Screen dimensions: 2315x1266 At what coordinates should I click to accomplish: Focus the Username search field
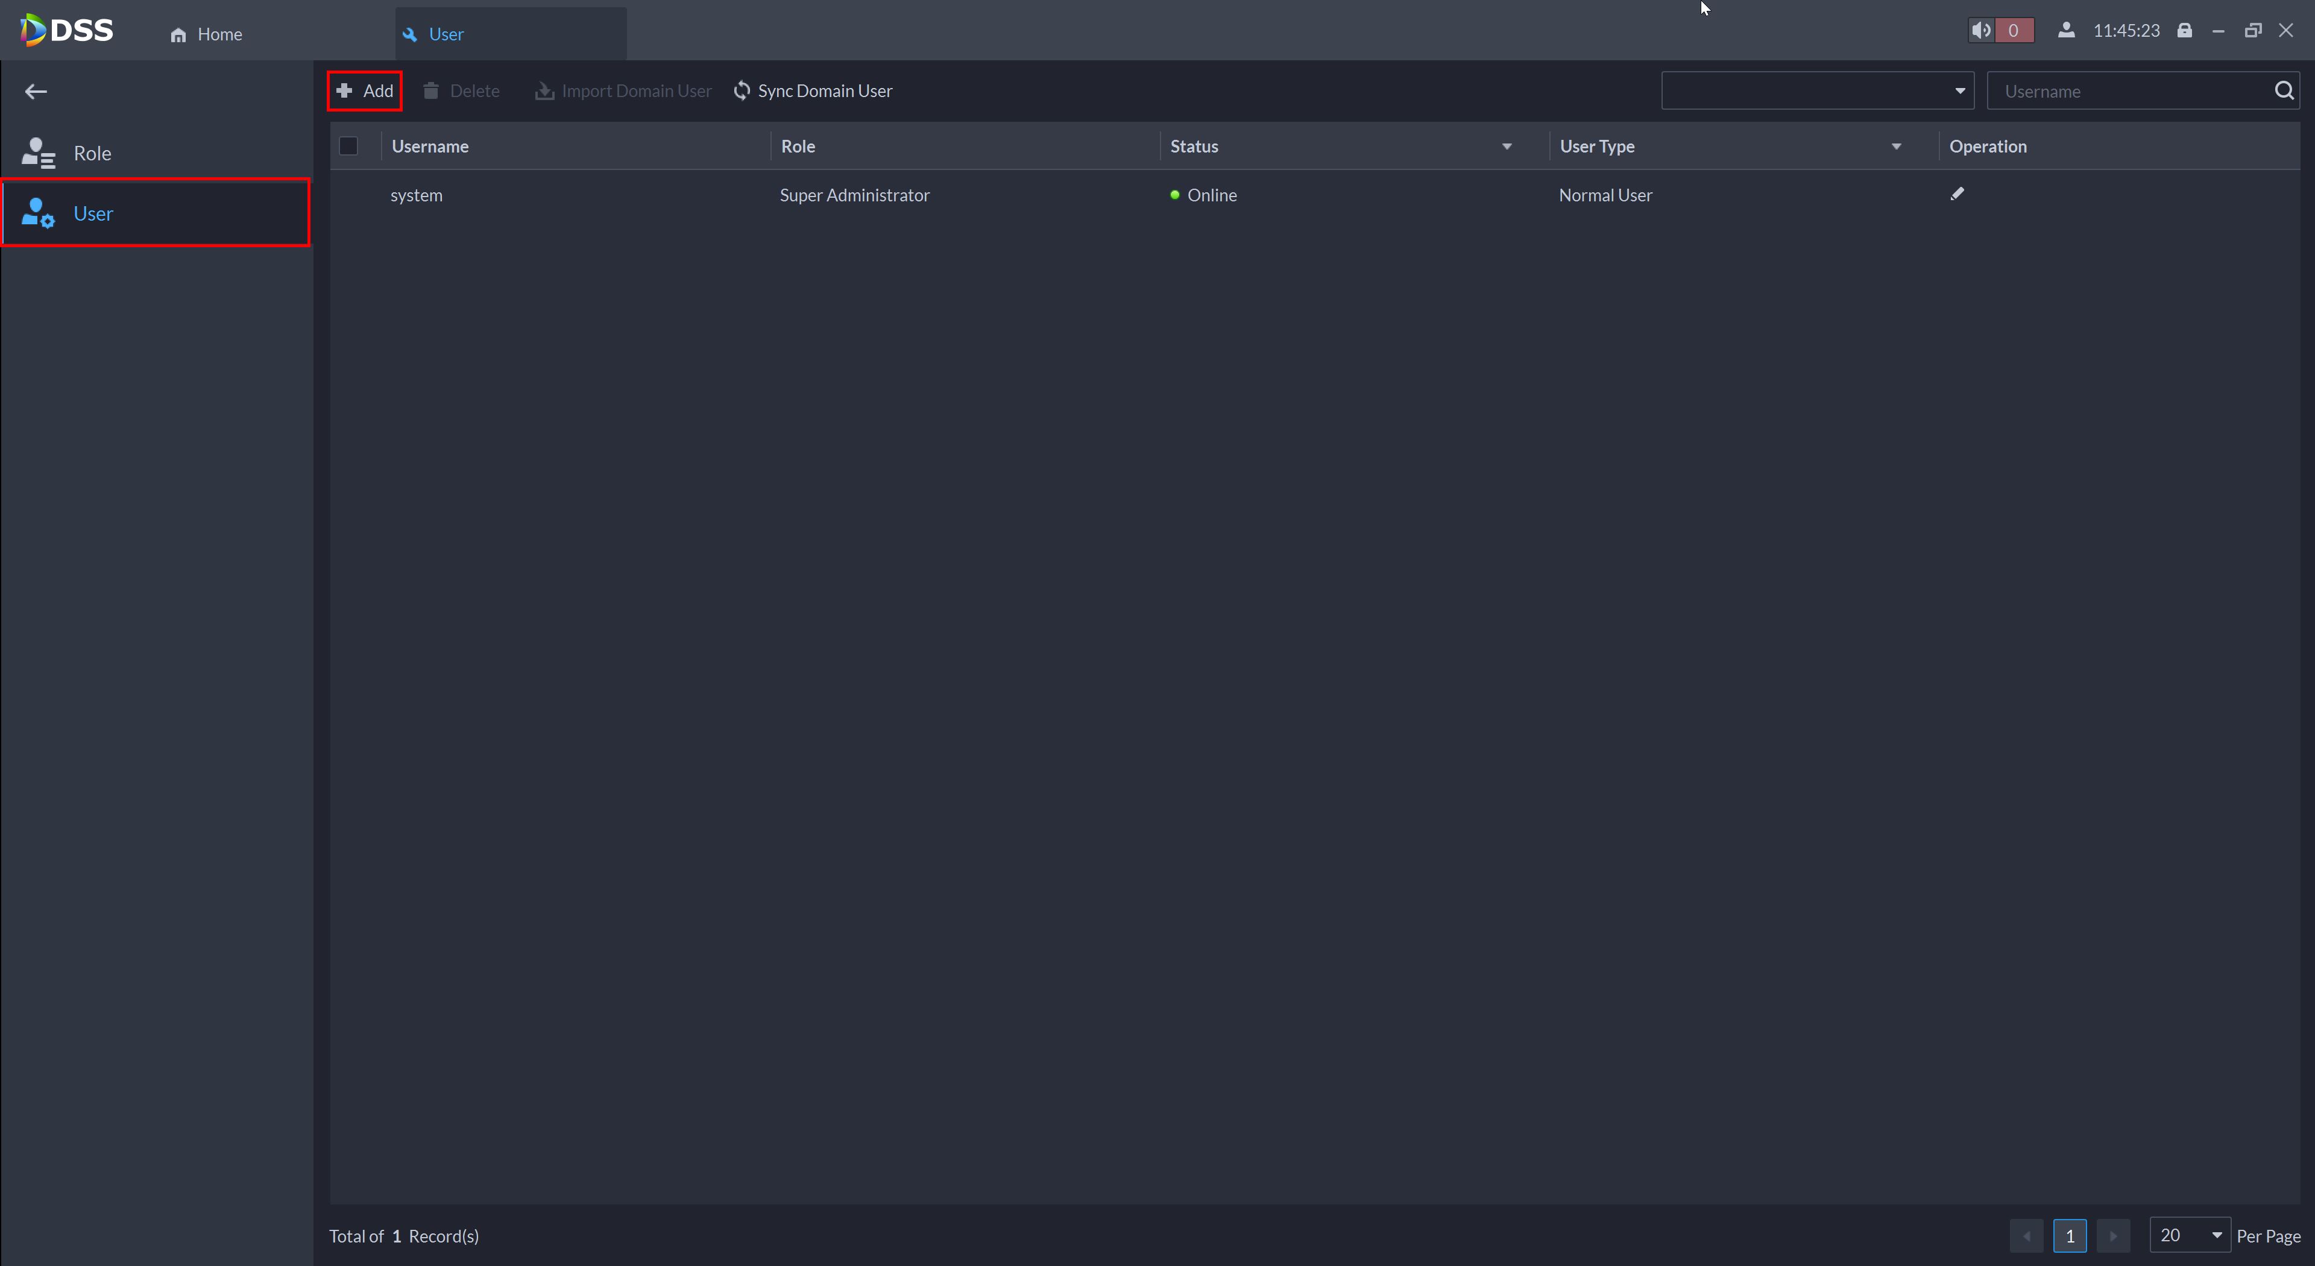(x=2130, y=92)
